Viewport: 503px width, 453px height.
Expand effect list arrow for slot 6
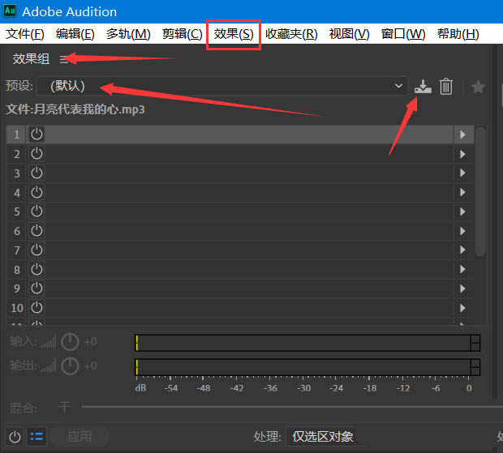pyautogui.click(x=462, y=231)
